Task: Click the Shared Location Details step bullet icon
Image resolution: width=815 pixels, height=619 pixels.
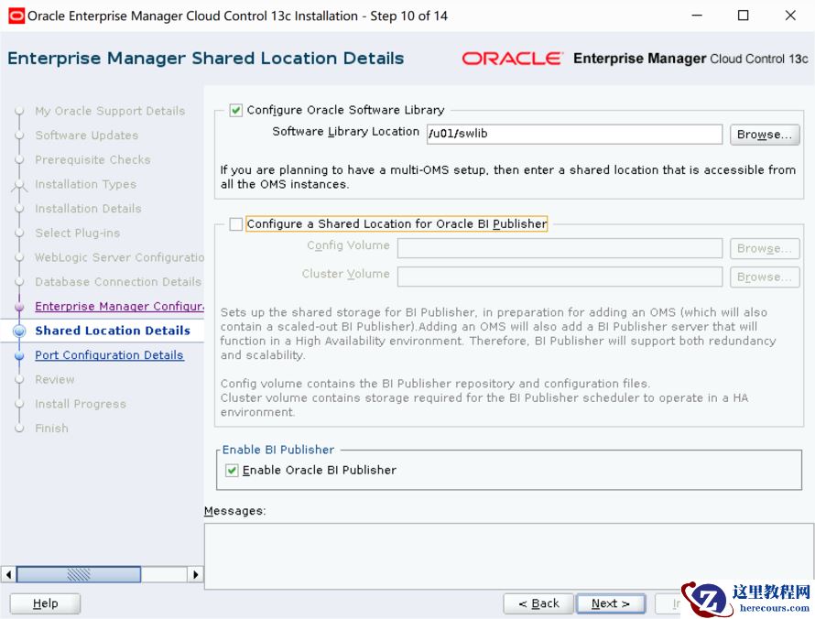Action: click(x=19, y=331)
